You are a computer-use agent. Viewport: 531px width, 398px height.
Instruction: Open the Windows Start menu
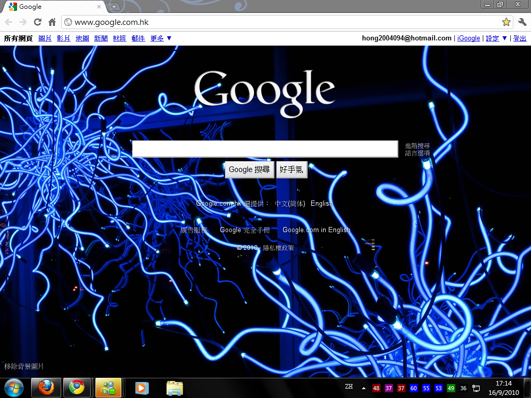click(14, 388)
